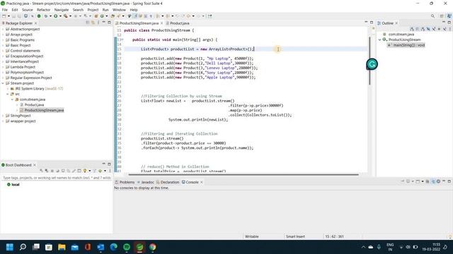Open the New dropdown arrow in toolbar
The height and width of the screenshot is (254, 453).
[x=8, y=16]
